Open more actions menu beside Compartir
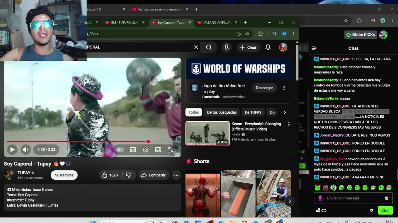The width and height of the screenshot is (398, 223). 176,175
